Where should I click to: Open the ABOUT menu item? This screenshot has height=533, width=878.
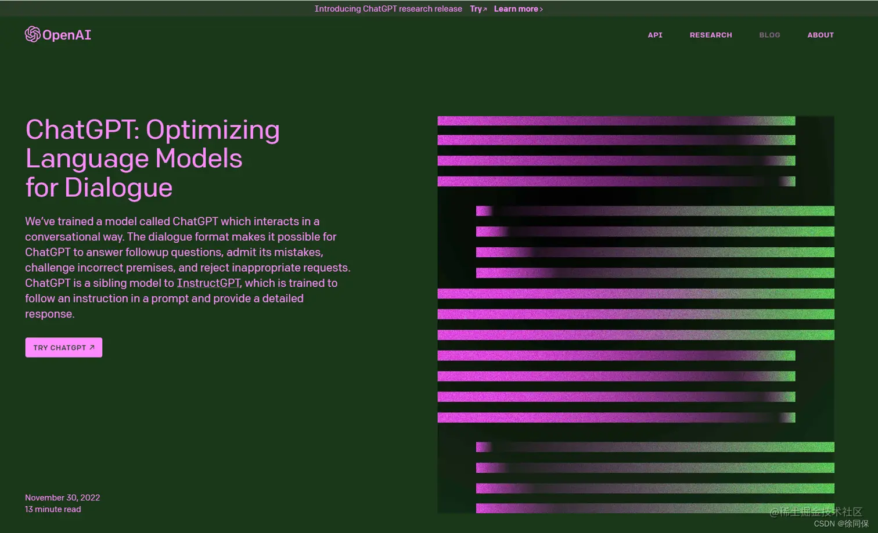821,35
